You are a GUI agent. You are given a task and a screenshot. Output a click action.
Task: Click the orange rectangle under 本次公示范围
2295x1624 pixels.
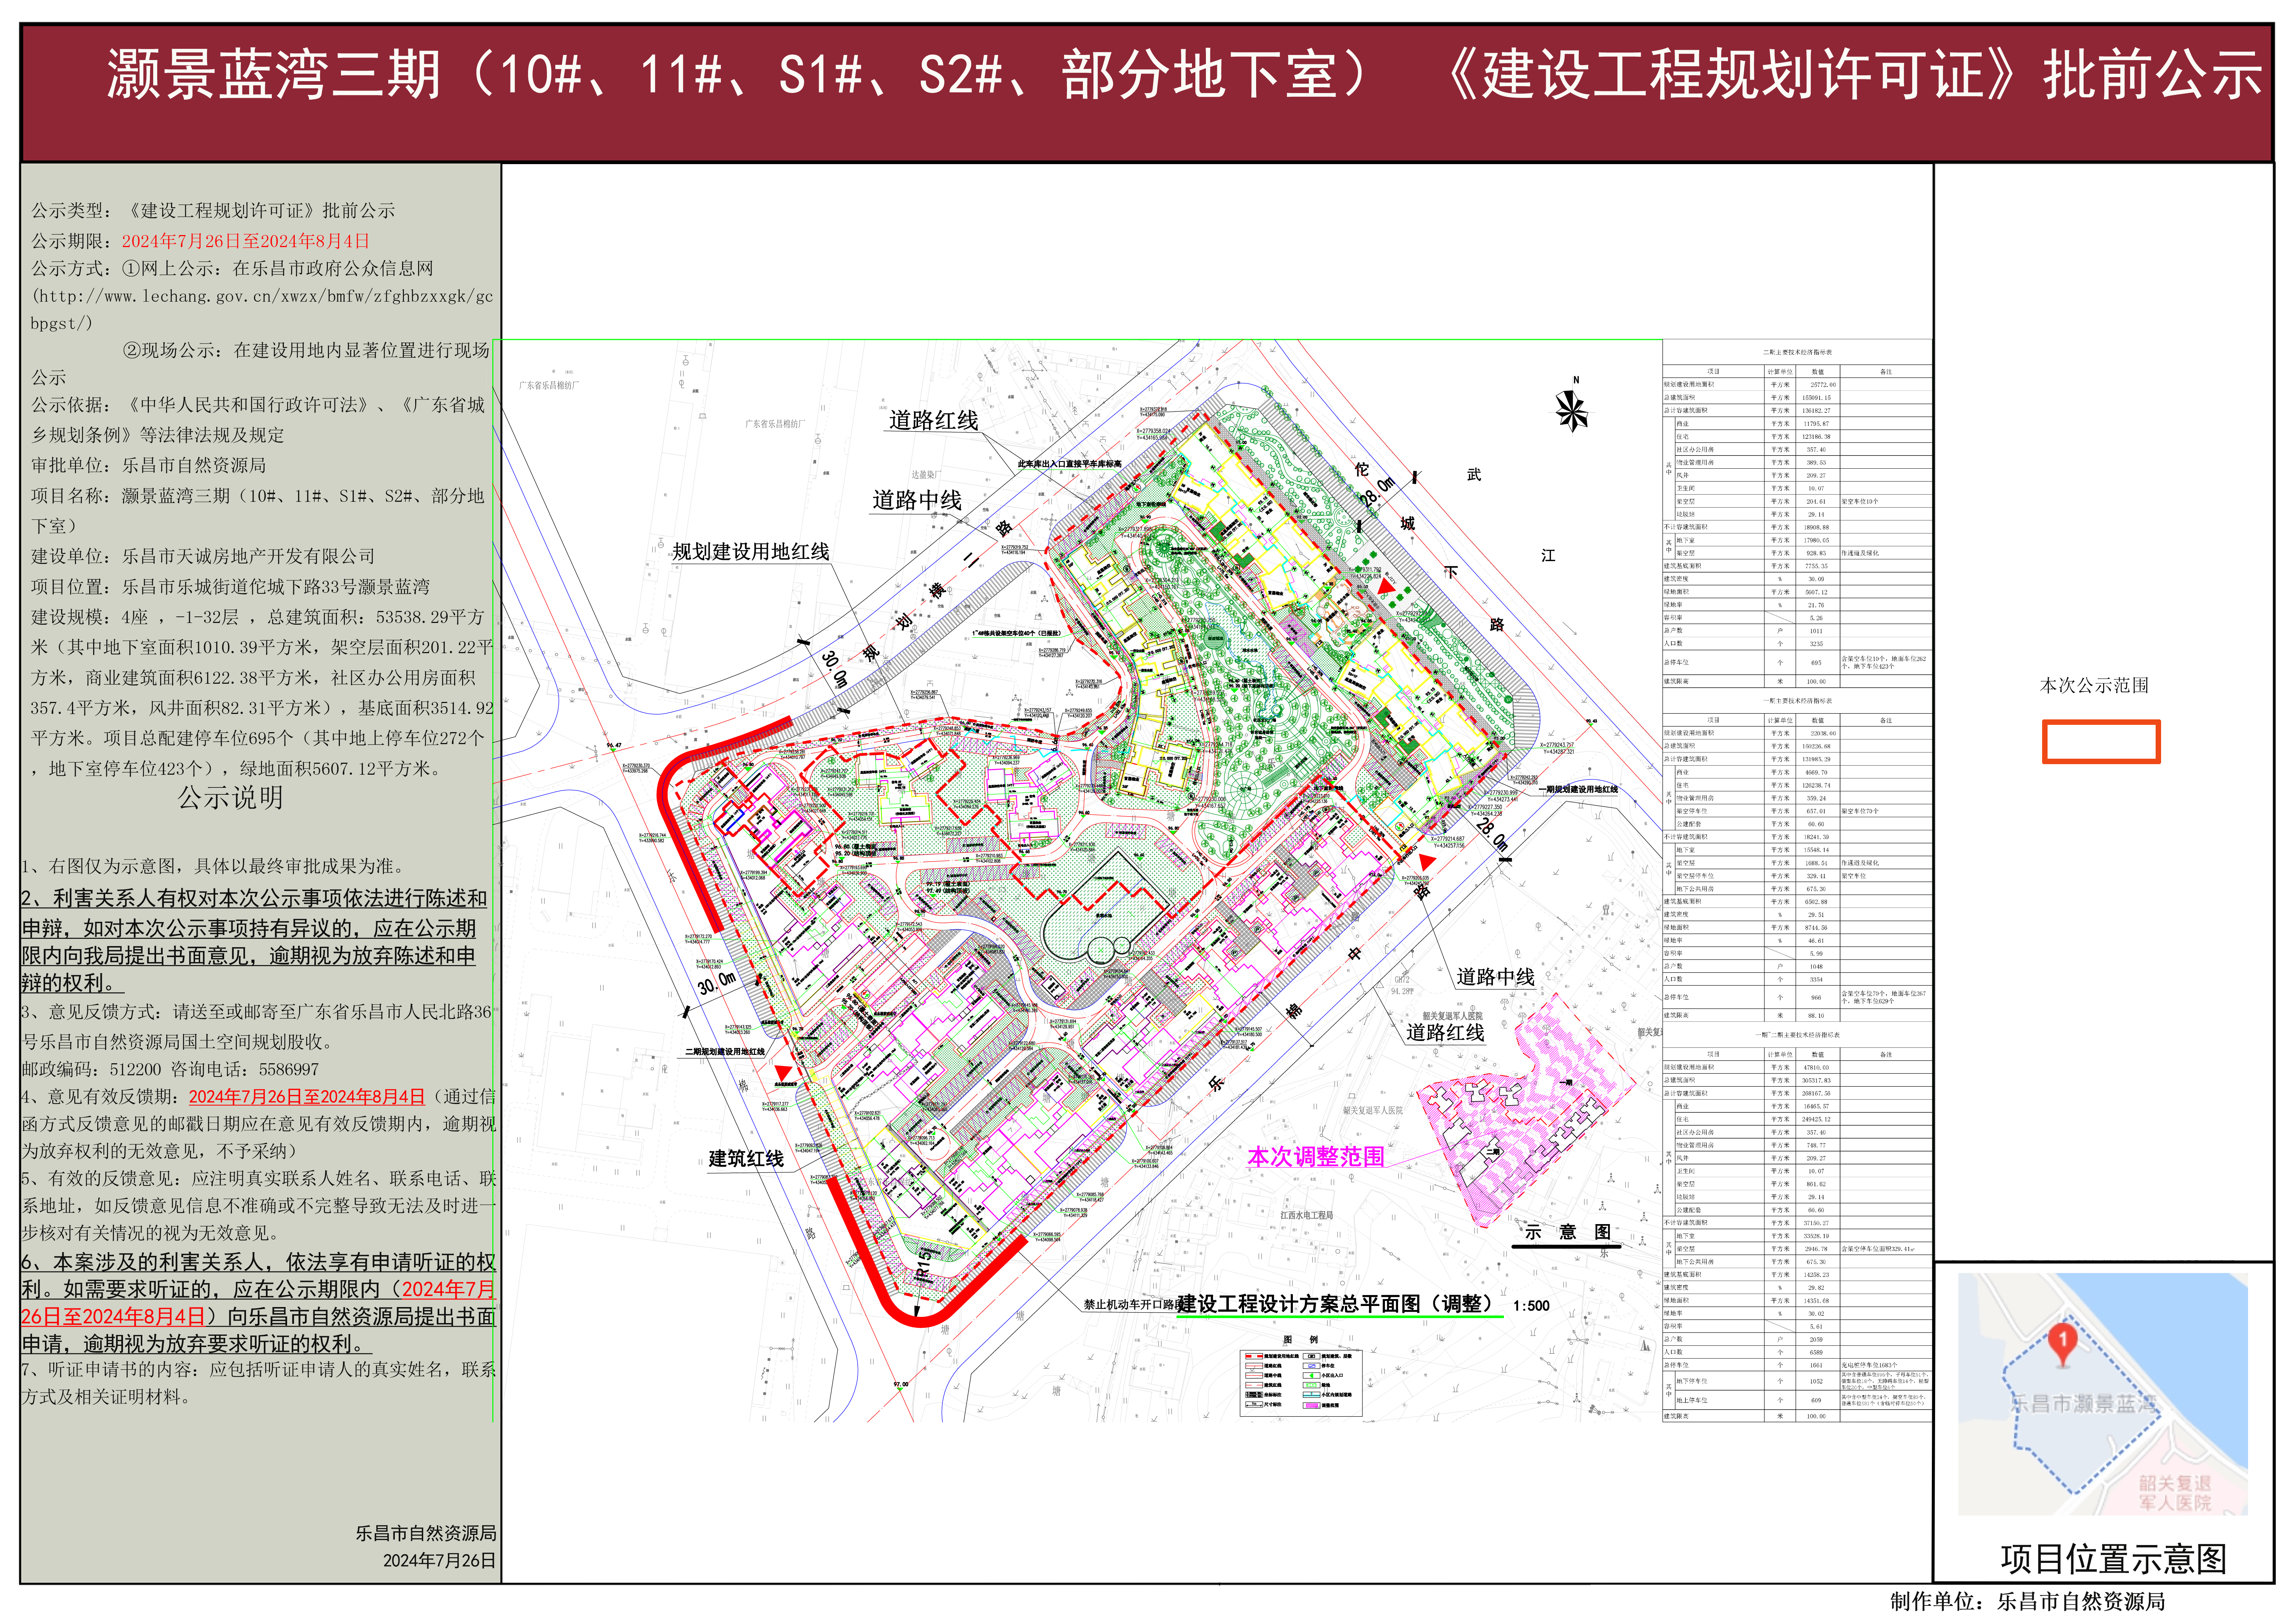2101,742
